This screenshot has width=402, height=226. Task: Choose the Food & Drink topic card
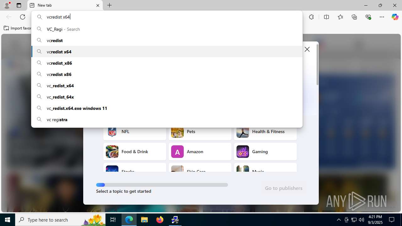click(x=135, y=152)
